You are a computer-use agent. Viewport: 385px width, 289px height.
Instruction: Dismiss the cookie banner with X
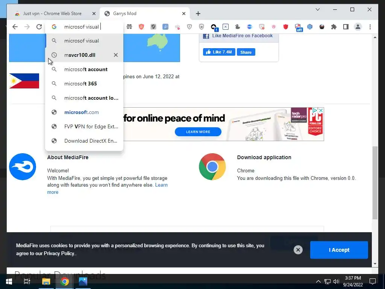coord(298,250)
